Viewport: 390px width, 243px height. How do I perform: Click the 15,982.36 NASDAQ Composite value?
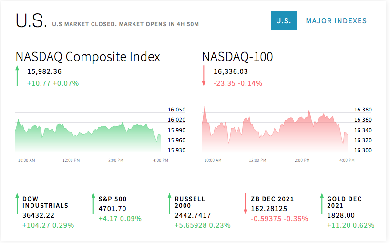coord(44,71)
